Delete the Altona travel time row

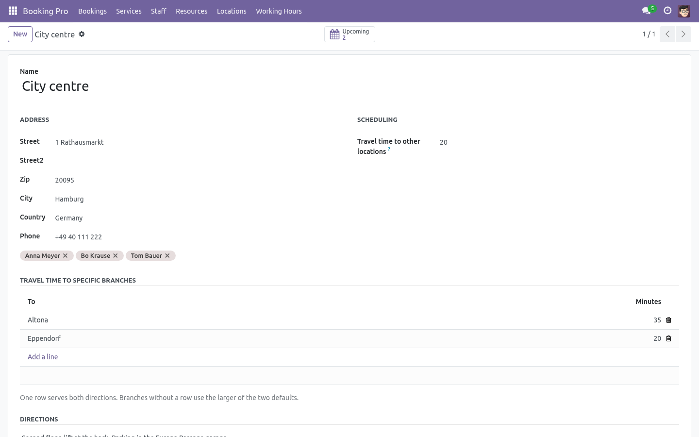coord(668,320)
